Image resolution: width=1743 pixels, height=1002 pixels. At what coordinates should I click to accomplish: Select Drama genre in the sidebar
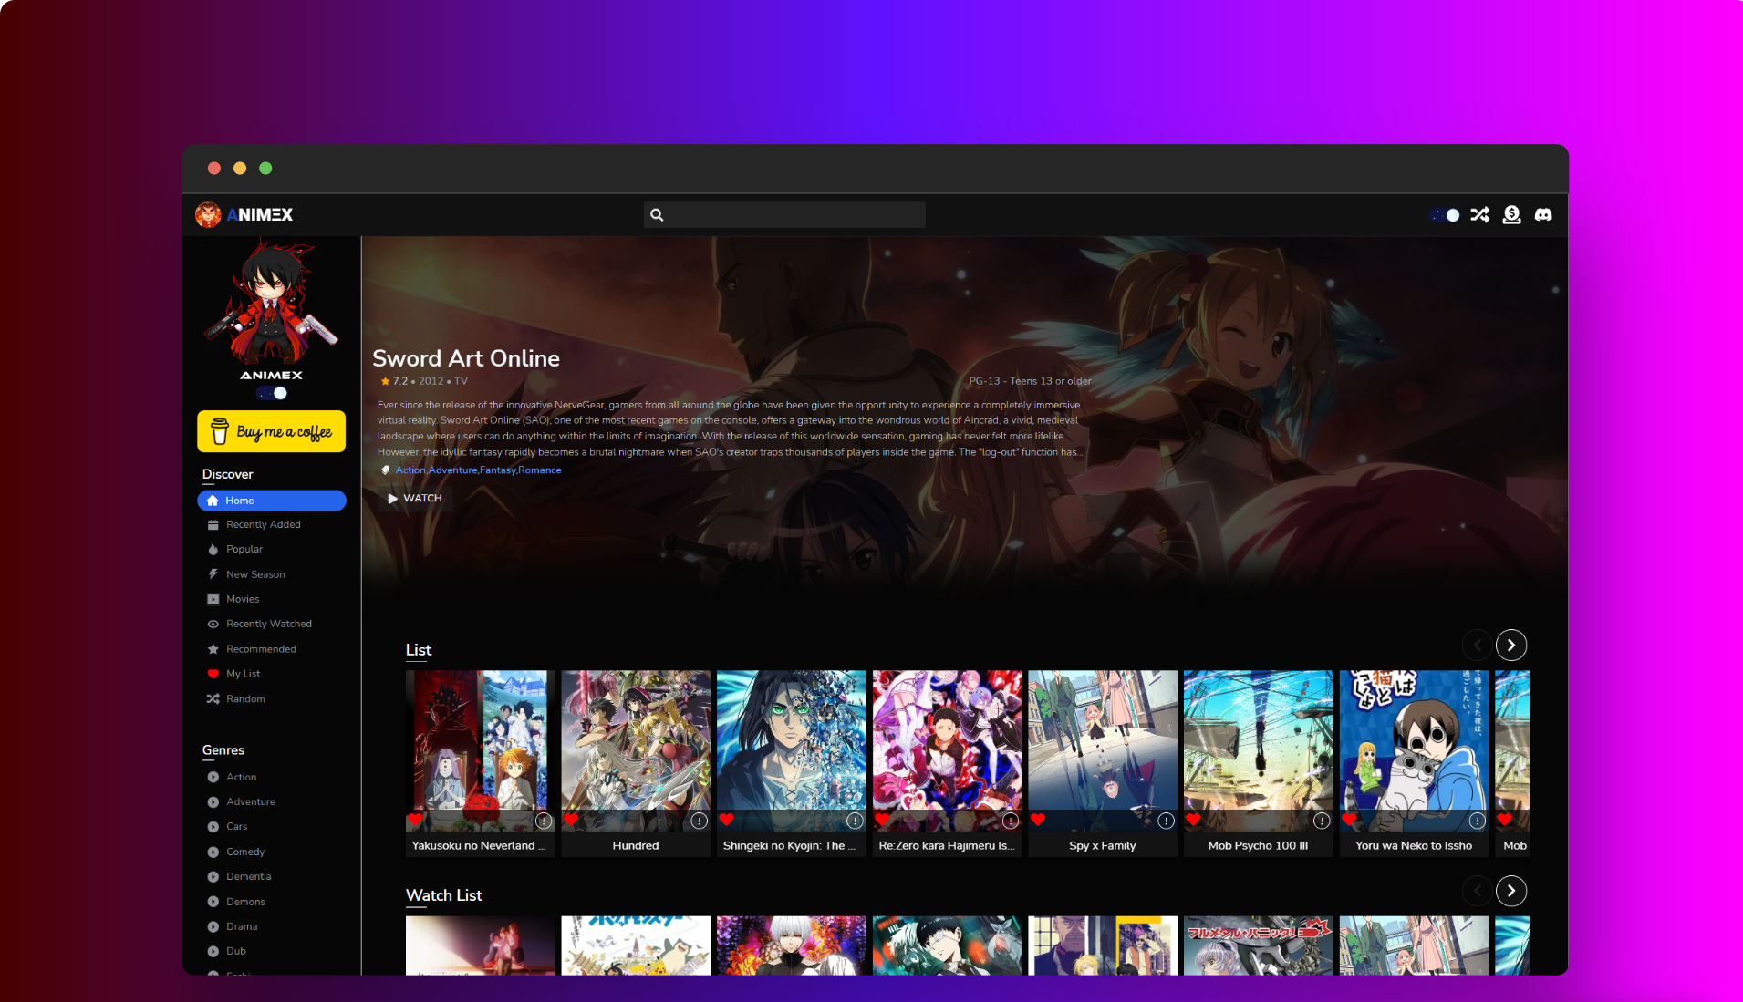242,927
